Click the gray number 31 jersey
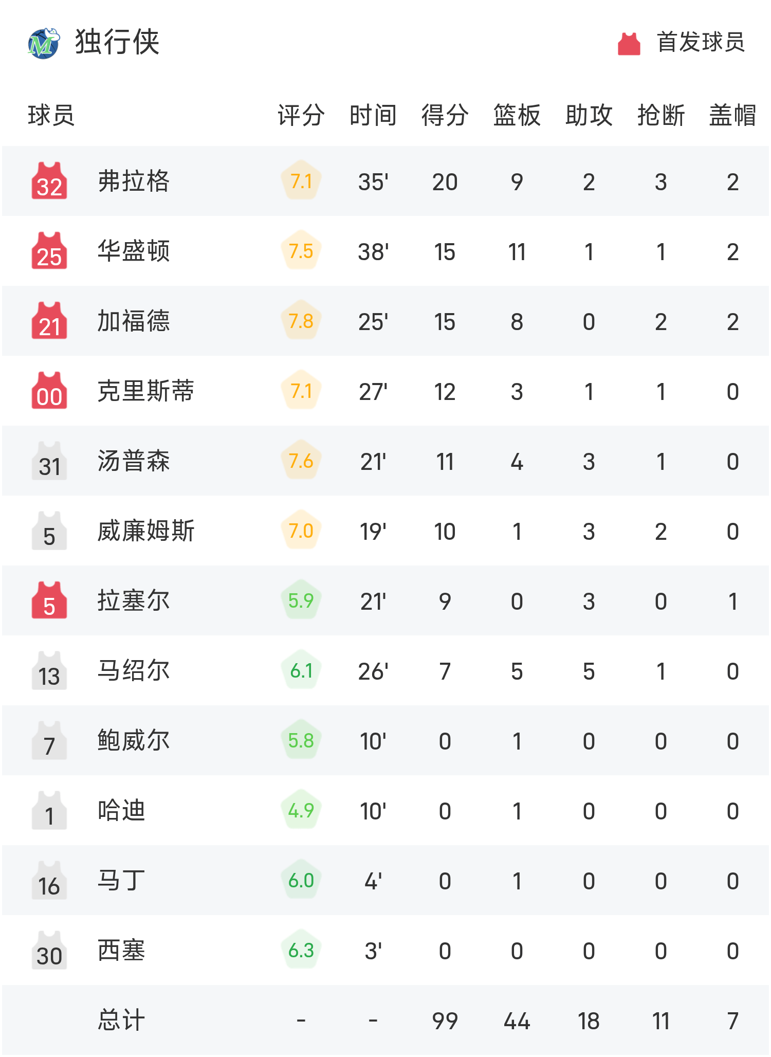This screenshot has height=1057, width=771. [49, 461]
